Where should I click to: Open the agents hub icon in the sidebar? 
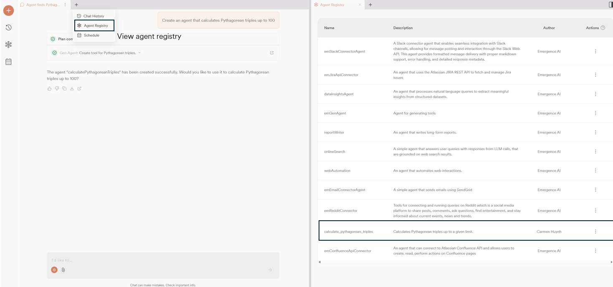(8, 44)
